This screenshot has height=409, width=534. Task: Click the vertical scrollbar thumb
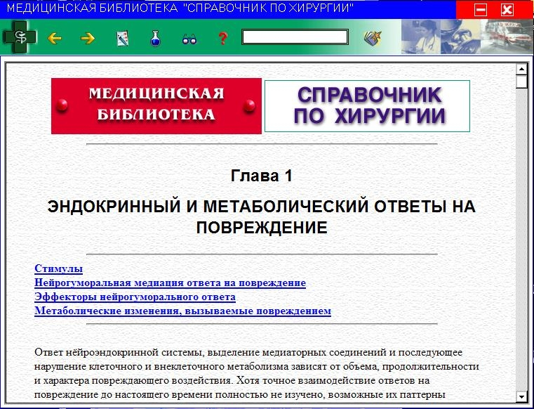(x=521, y=82)
